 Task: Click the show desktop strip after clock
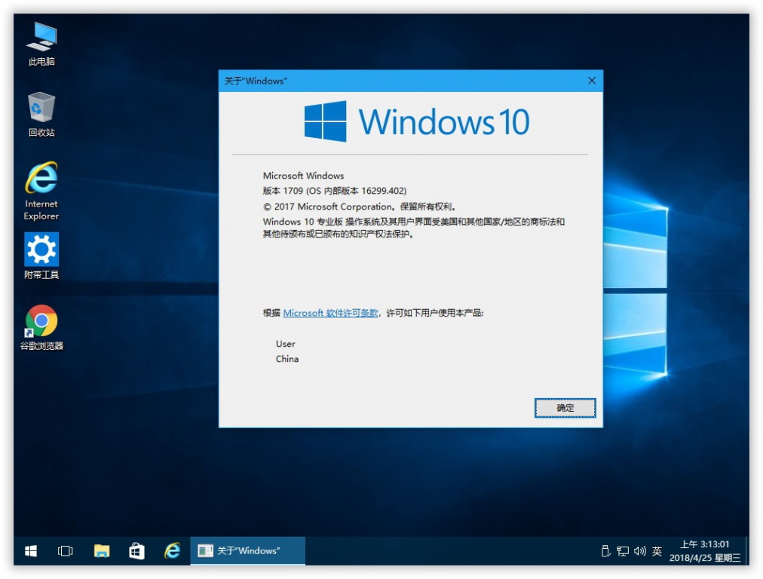pyautogui.click(x=747, y=551)
